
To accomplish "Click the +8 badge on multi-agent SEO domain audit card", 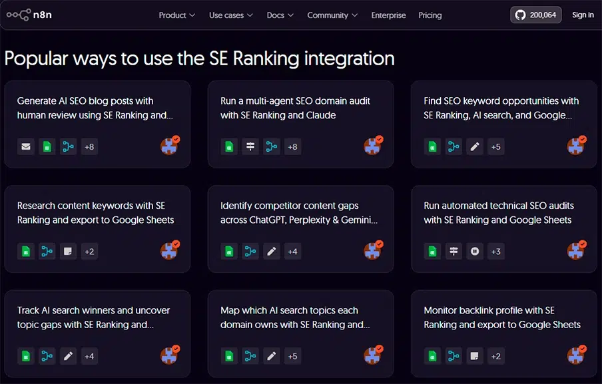I will tap(292, 146).
